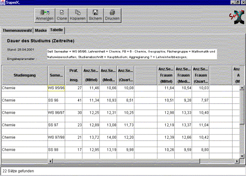
Task: Click the Drucken print button
Action: point(112,15)
